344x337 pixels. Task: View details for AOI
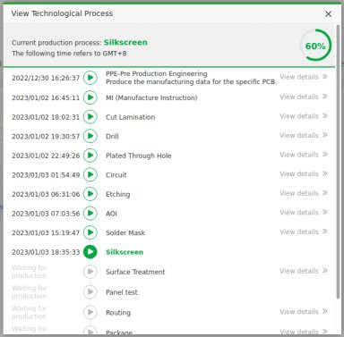tap(304, 213)
